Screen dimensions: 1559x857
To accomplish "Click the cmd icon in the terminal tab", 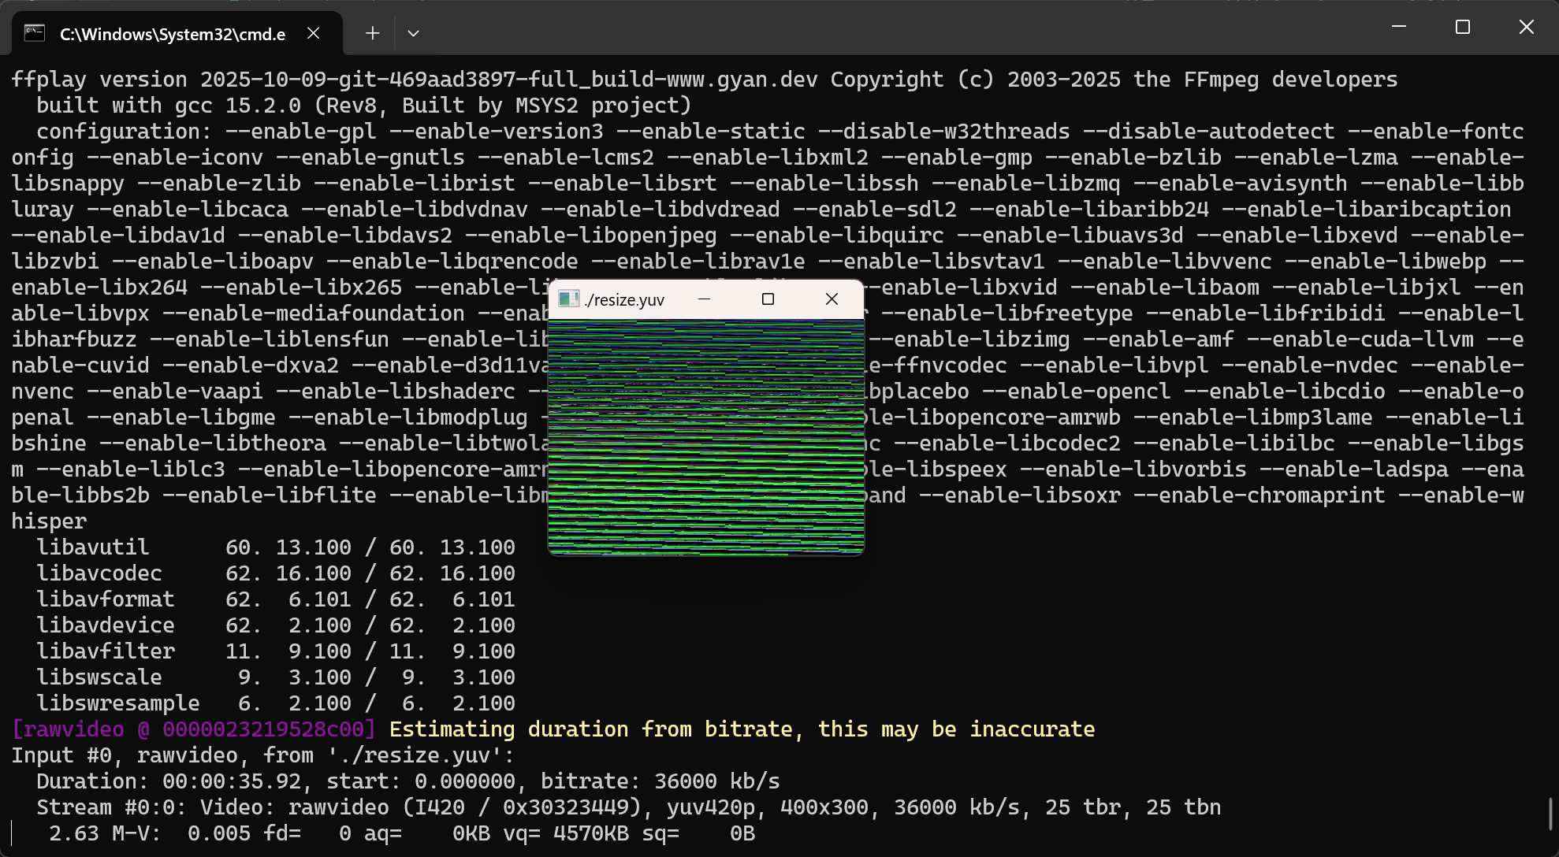I will point(34,33).
